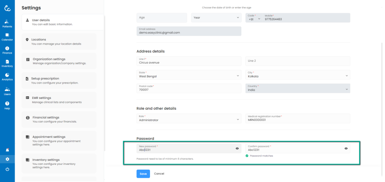
Task: Toggle Confirm password visibility eye
Action: [346, 149]
